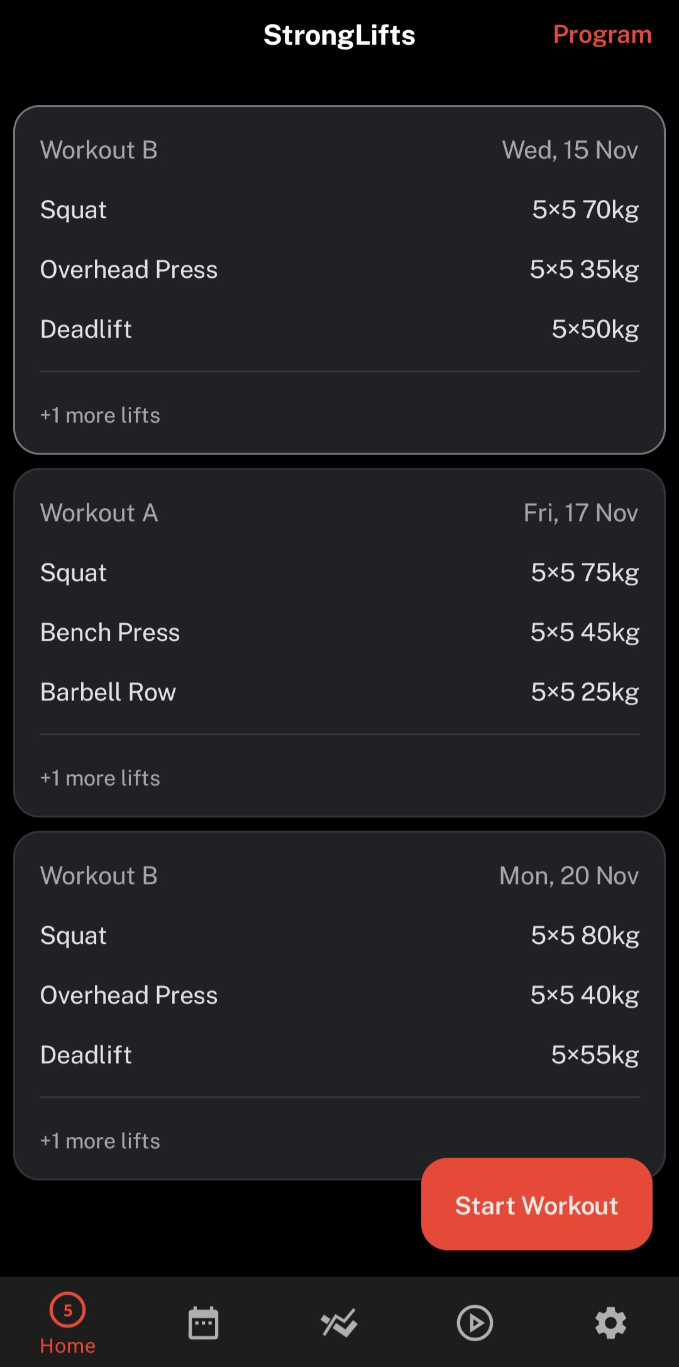Image resolution: width=679 pixels, height=1367 pixels.
Task: Expand +1 more lifts for 15 Nov
Action: coord(100,416)
